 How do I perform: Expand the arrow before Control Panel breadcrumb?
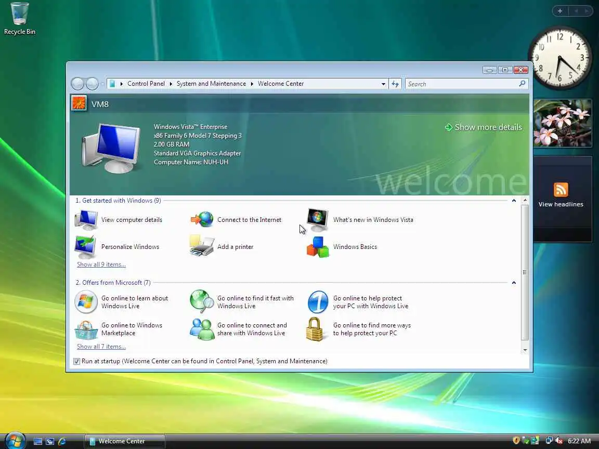click(122, 84)
